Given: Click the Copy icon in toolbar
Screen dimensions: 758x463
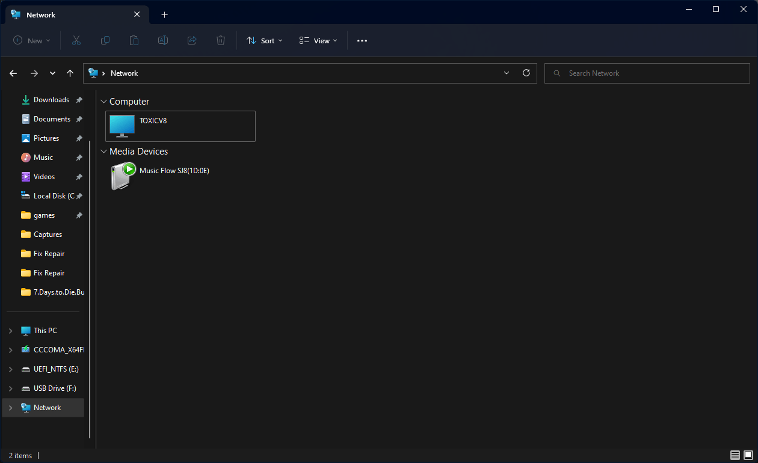Looking at the screenshot, I should click(105, 40).
